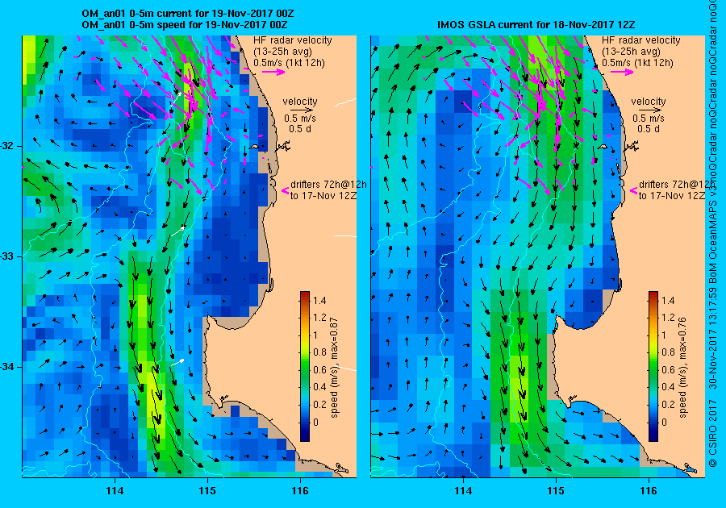Click 'drifters 72h@12h' text in OM_an01 map
This screenshot has width=726, height=508.
coord(329,184)
